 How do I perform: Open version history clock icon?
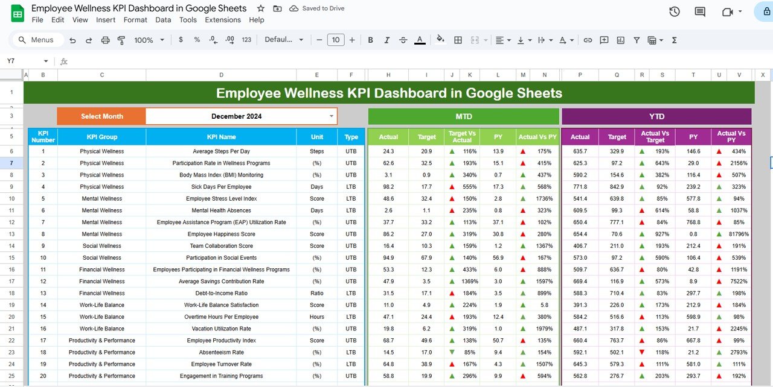pos(675,12)
